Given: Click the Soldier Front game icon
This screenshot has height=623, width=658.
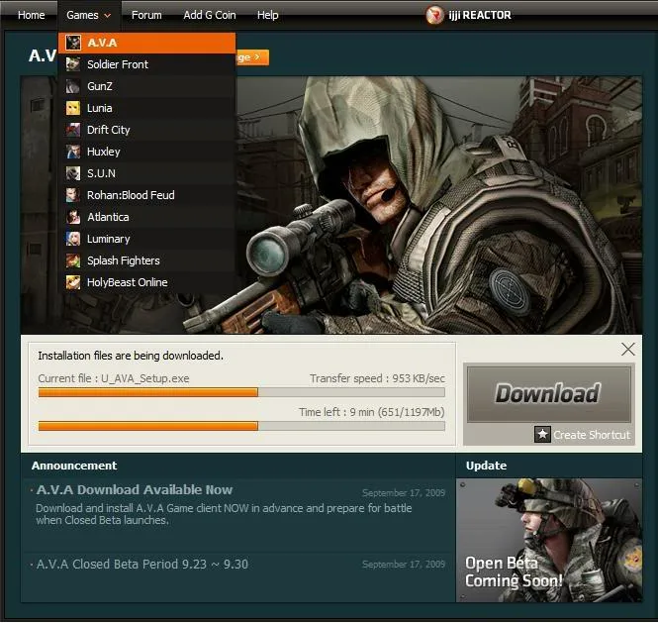Looking at the screenshot, I should tap(73, 64).
